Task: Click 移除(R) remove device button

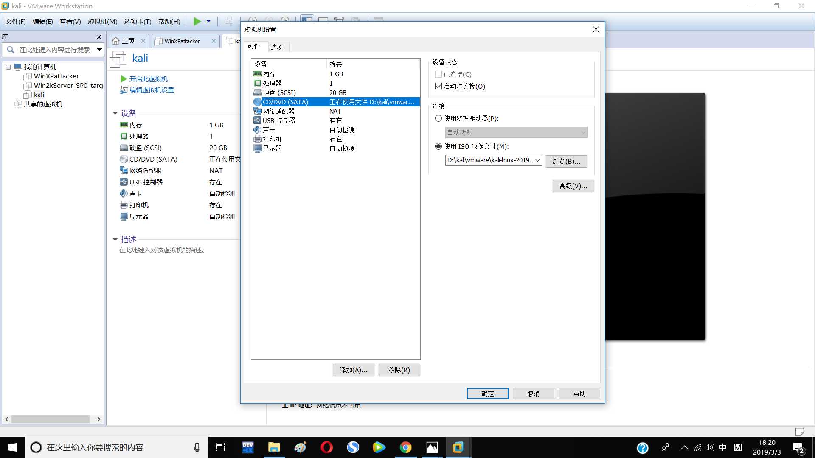Action: coord(399,370)
